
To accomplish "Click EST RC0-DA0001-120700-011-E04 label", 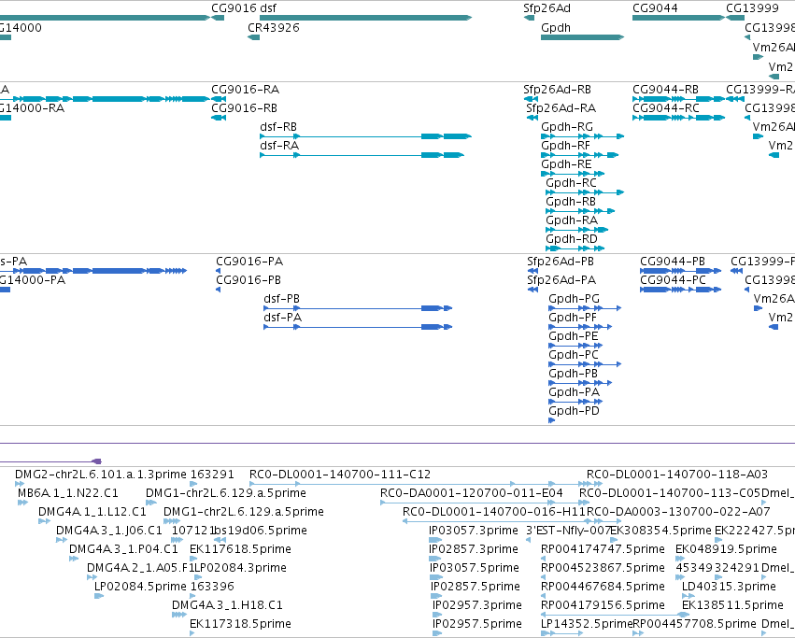I will (472, 493).
